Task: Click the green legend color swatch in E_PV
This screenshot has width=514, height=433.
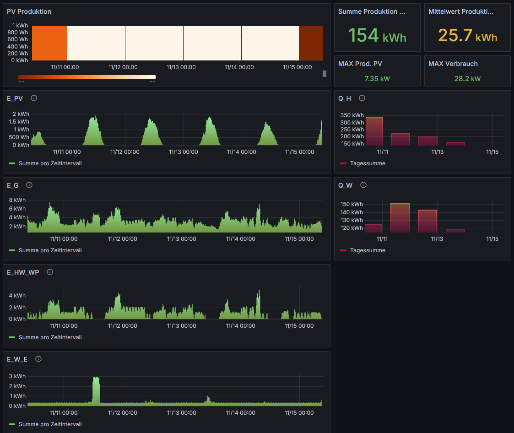Action: [x=12, y=163]
